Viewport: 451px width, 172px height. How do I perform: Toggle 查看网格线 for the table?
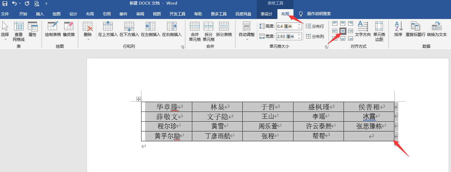click(19, 31)
